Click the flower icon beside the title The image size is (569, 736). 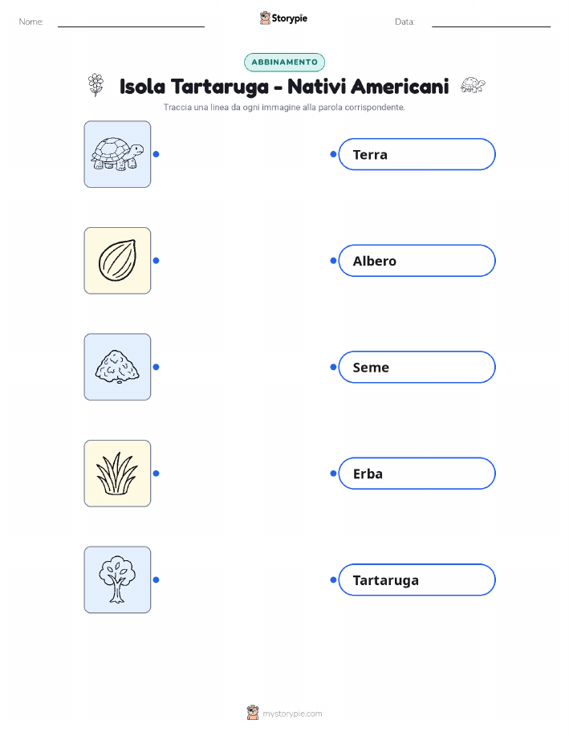tap(96, 85)
